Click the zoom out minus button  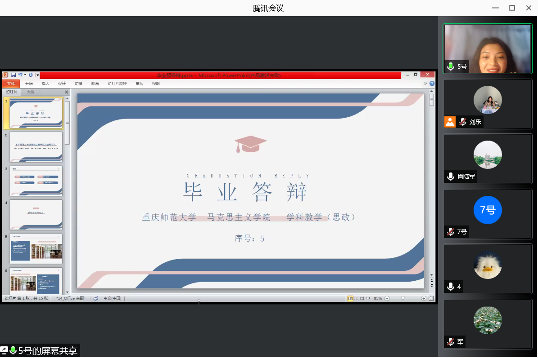tap(387, 298)
